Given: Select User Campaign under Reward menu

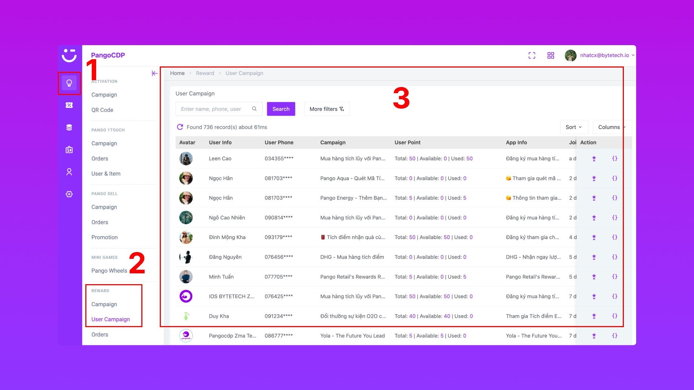Looking at the screenshot, I should (x=111, y=319).
